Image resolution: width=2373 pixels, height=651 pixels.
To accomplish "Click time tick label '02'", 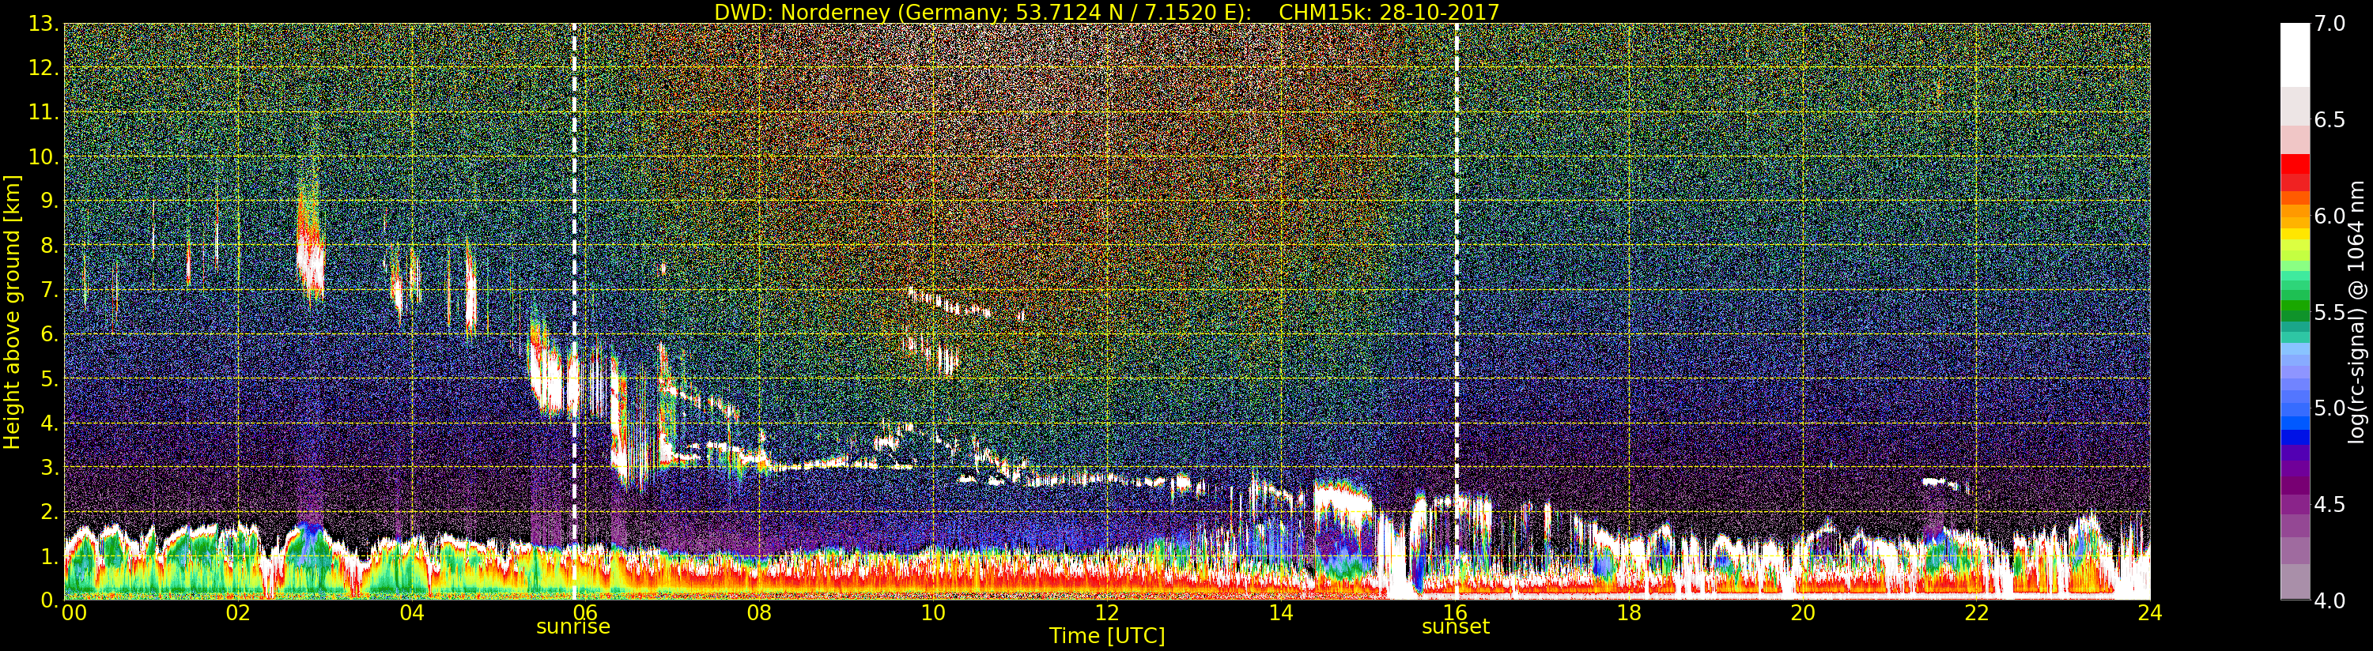I will click(x=238, y=612).
